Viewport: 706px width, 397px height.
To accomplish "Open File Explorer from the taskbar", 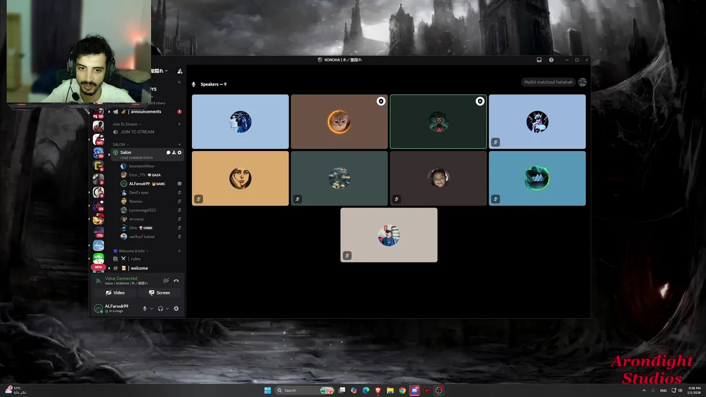I will (390, 390).
